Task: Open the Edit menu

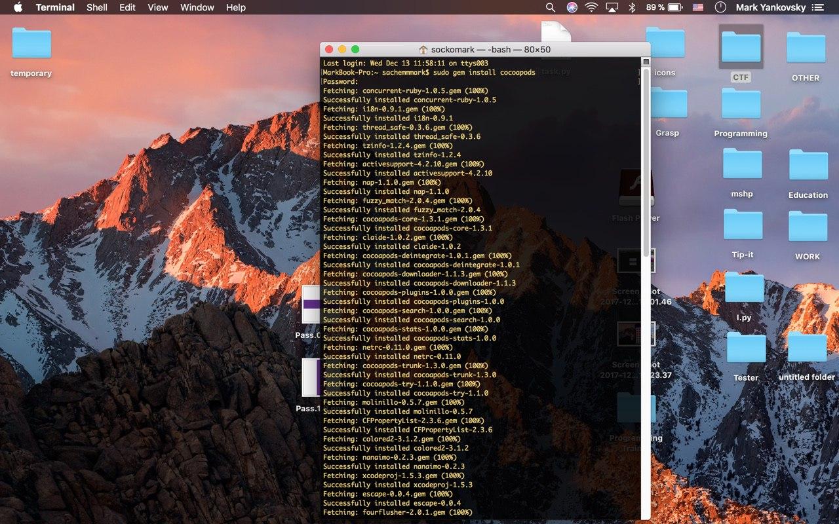Action: tap(127, 7)
